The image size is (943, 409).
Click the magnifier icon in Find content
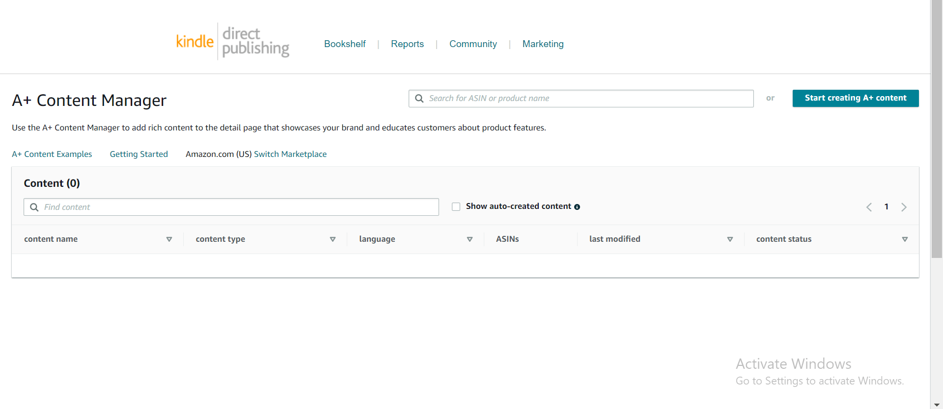tap(34, 207)
